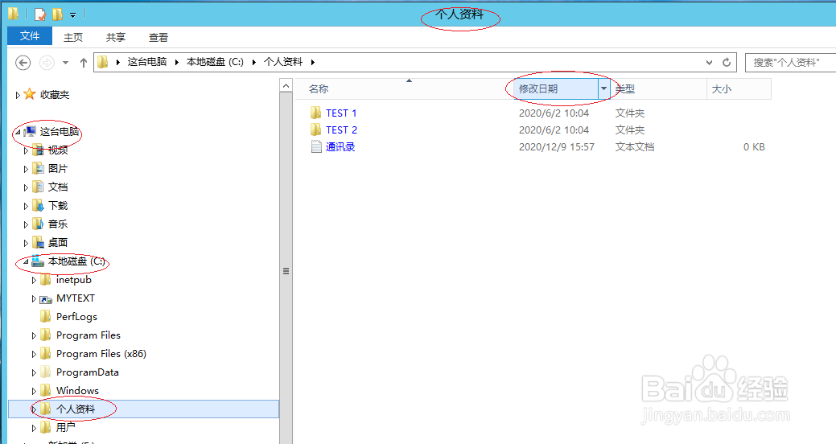Sort by the 大小 column header
Viewport: 836px width, 444px height.
[x=722, y=89]
